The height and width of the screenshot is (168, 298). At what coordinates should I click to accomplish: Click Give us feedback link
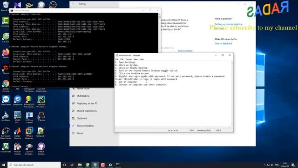coord(223,43)
